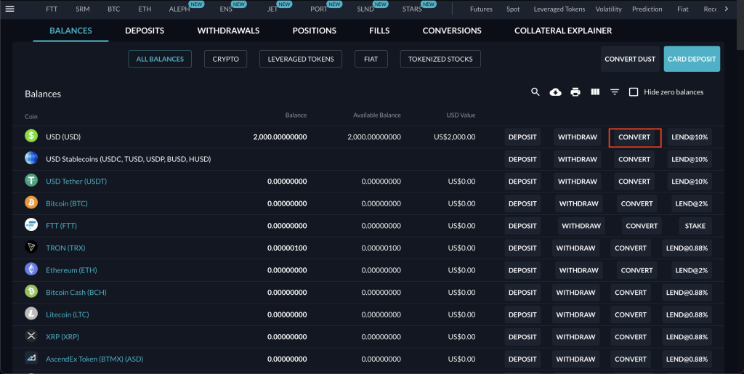Click the TRON coin icon
The width and height of the screenshot is (744, 374).
(x=31, y=247)
